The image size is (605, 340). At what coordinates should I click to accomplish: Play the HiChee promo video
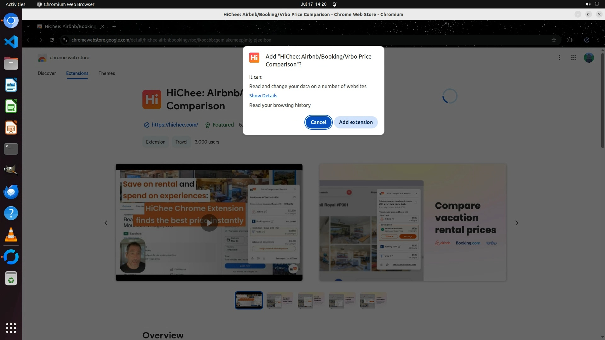pyautogui.click(x=209, y=223)
